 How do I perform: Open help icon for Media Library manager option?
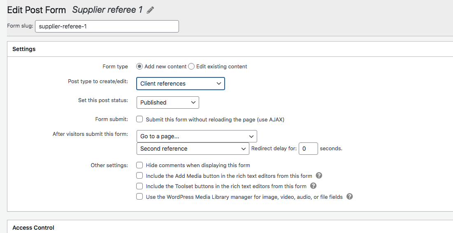tap(350, 197)
